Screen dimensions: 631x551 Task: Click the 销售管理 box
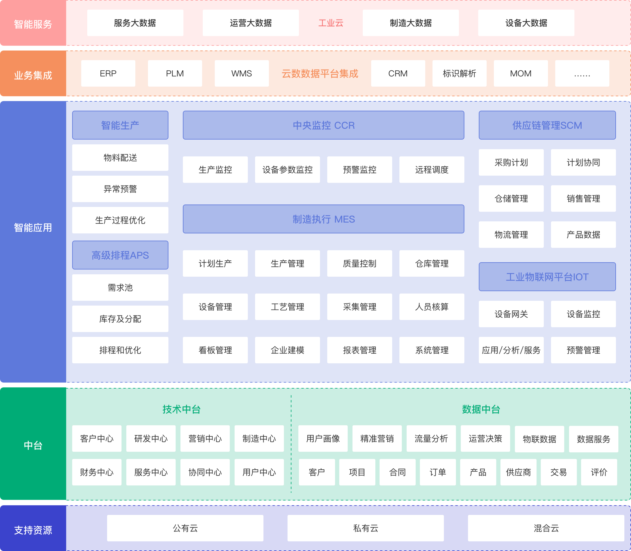pos(583,198)
